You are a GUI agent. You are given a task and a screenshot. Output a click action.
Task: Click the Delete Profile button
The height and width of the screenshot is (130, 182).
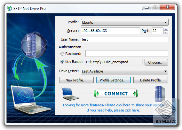coord(151,80)
